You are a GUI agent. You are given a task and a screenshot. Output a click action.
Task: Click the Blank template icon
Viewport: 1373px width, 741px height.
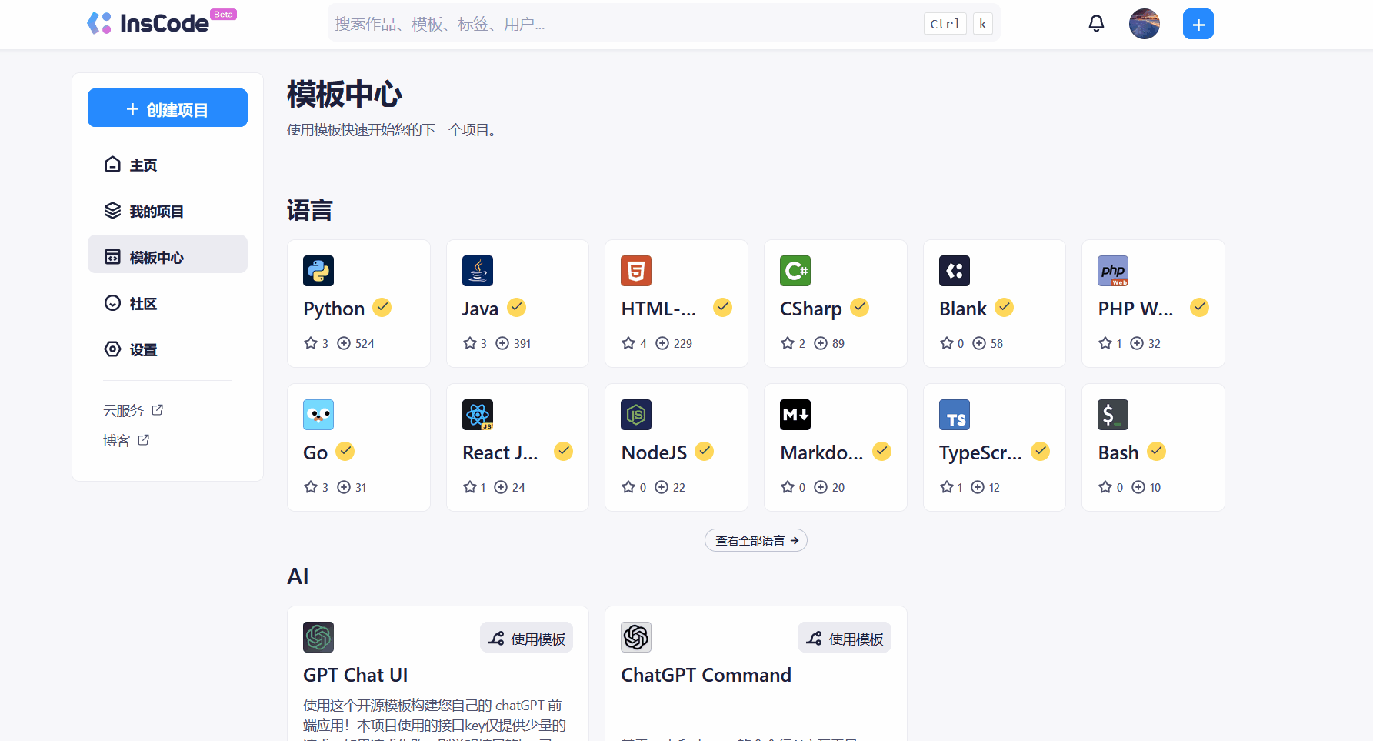(x=955, y=271)
